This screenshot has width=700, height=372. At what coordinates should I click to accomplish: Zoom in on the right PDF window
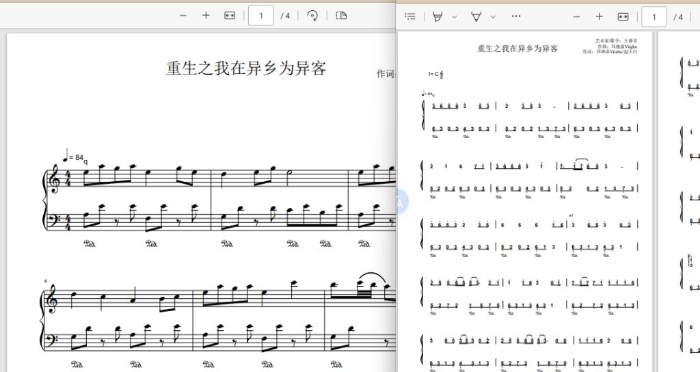[x=599, y=16]
